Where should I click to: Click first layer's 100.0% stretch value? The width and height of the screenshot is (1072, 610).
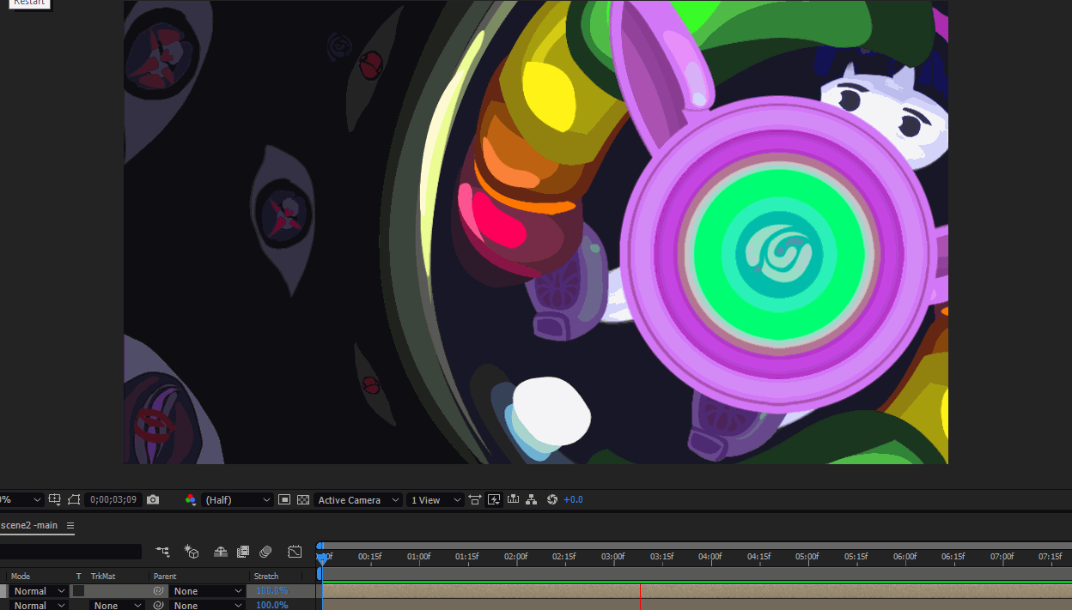(272, 591)
